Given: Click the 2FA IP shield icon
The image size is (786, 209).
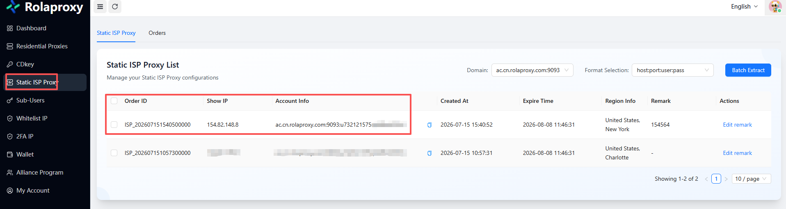Looking at the screenshot, I should pyautogui.click(x=10, y=136).
